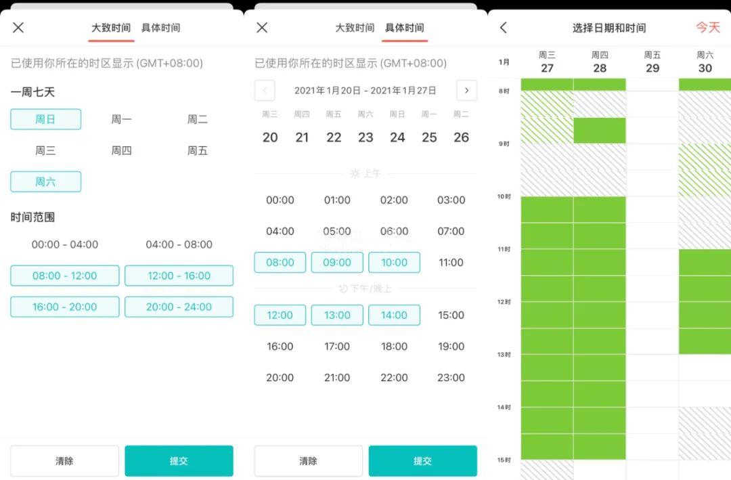Select the 16:00 hour slot

tap(280, 347)
